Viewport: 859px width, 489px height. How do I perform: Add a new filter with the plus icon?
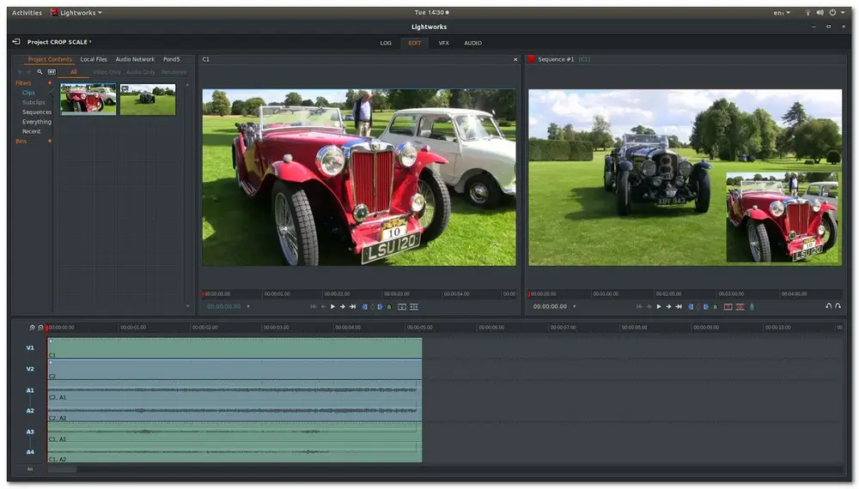(x=50, y=82)
